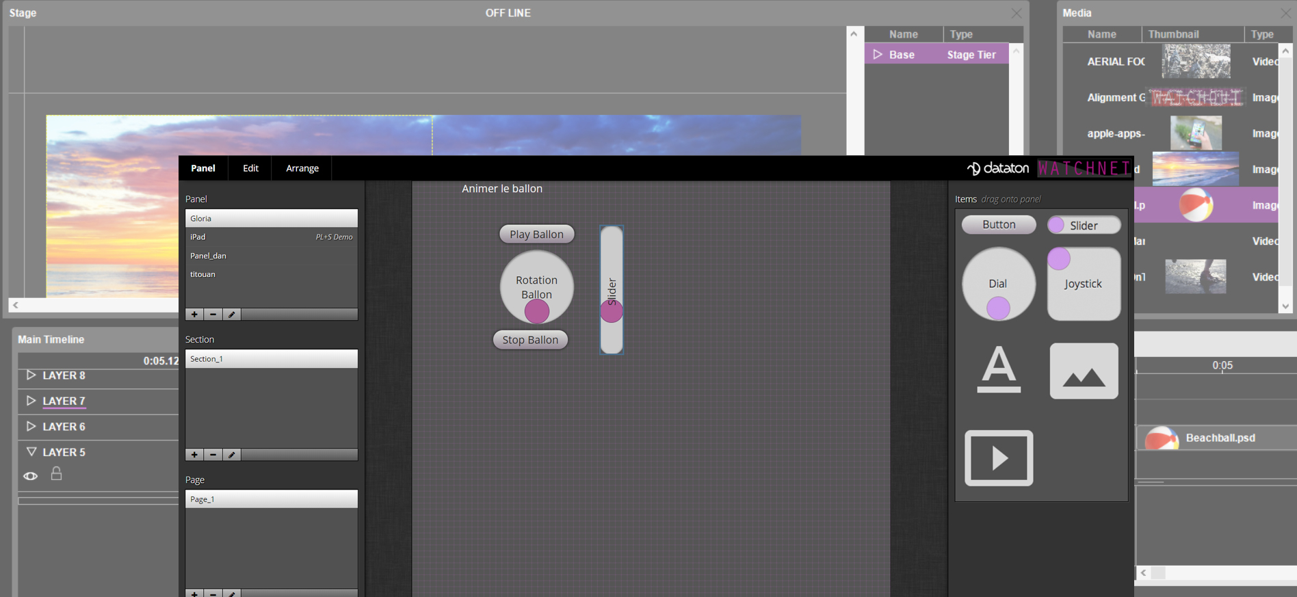Remove the selected section with minus button
Image resolution: width=1297 pixels, height=597 pixels.
213,455
